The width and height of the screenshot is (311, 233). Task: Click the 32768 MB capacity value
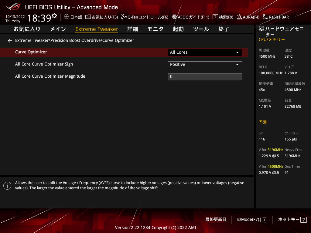click(x=293, y=106)
